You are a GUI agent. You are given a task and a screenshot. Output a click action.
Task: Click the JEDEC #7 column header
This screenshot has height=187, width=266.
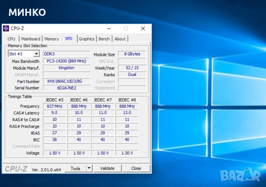point(103,100)
